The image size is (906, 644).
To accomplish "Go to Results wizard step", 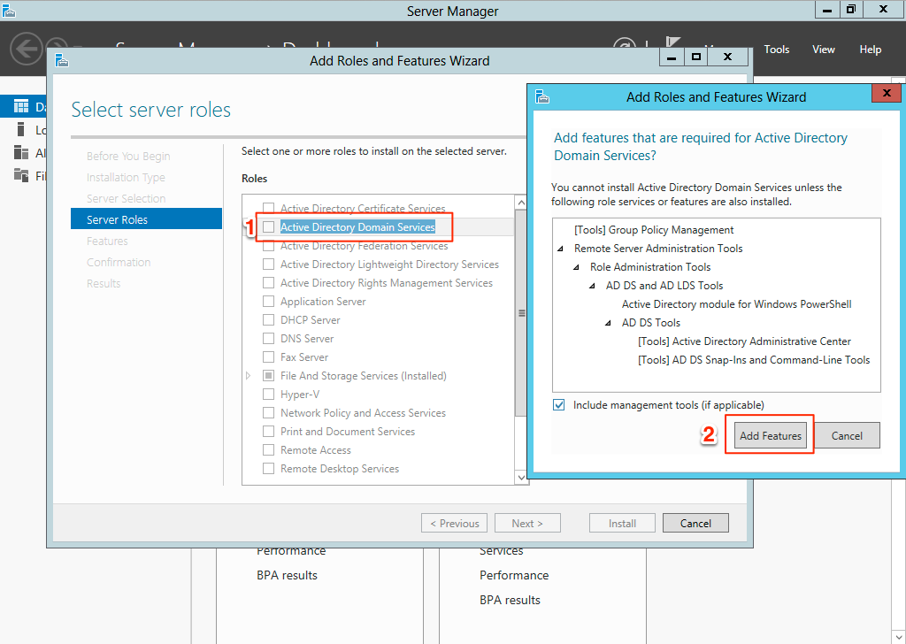I will coord(104,284).
